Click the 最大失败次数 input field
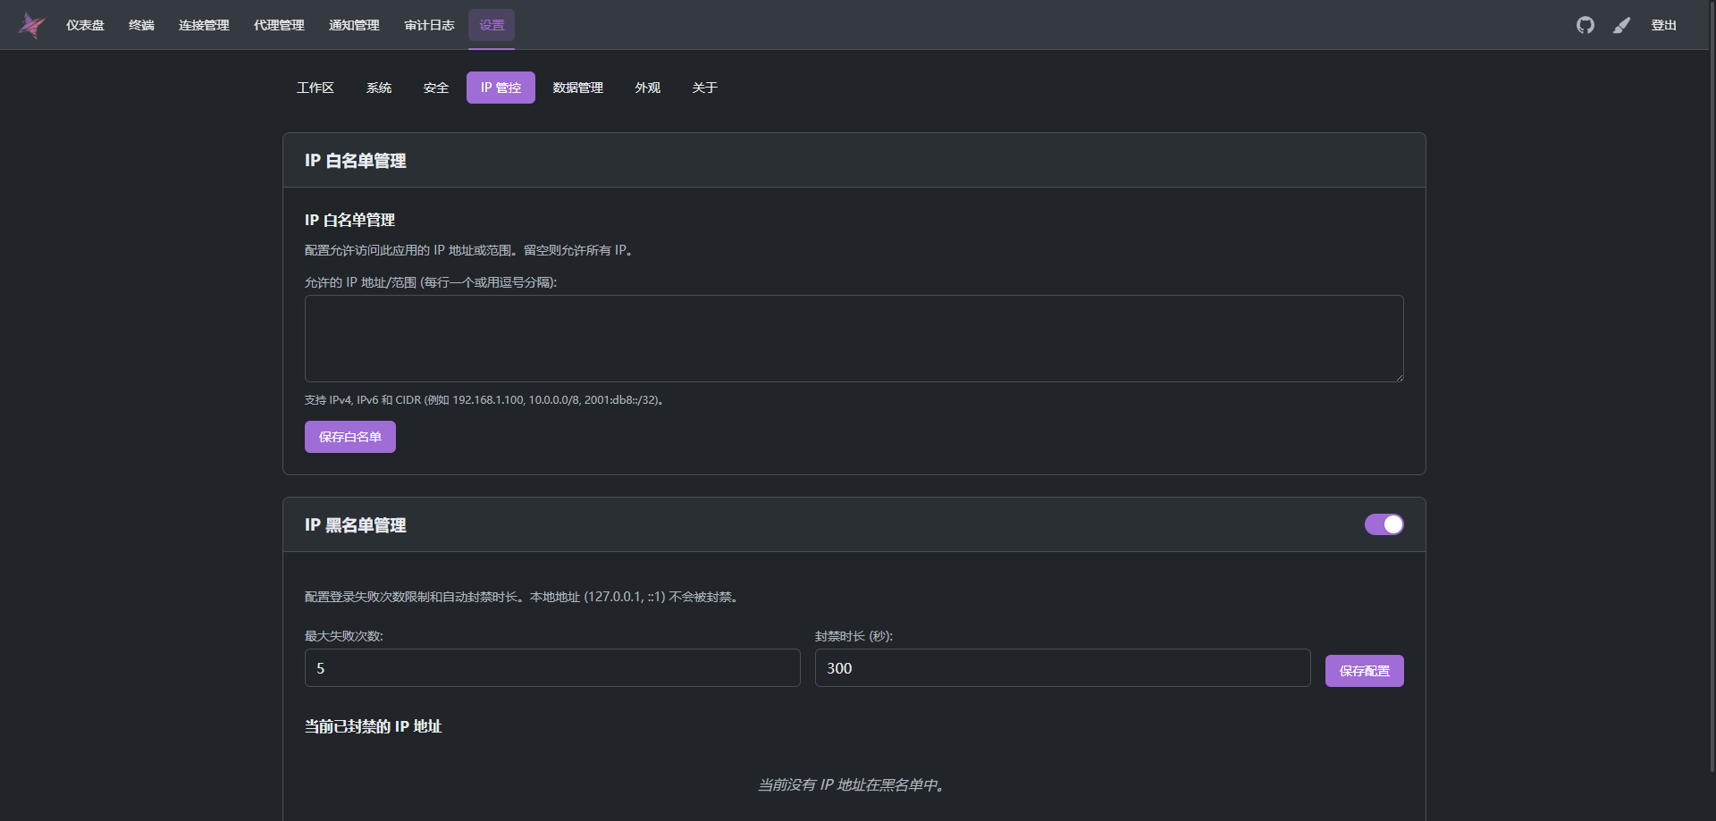Screen dimensions: 1716x821 point(551,668)
